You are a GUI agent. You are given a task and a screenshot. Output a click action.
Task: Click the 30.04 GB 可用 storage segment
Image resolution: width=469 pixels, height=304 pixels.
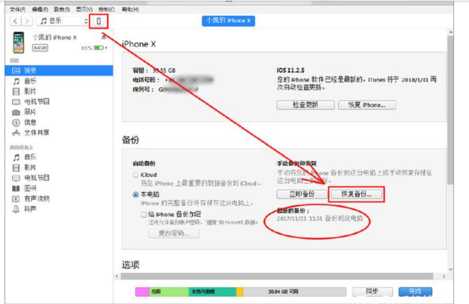(295, 292)
